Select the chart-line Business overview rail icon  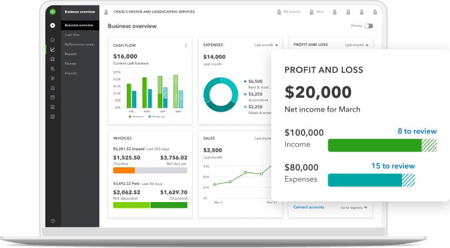coord(53,49)
